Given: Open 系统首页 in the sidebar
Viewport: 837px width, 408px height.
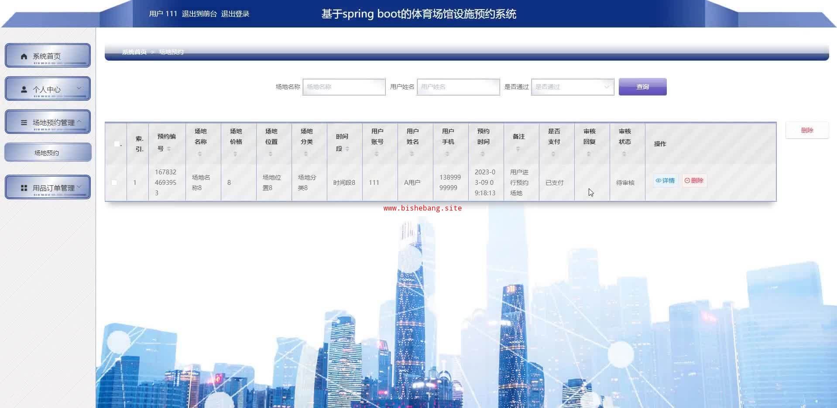Looking at the screenshot, I should point(48,56).
